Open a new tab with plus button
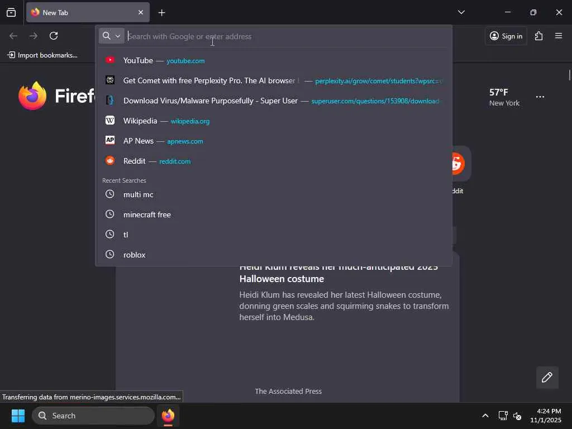 (161, 13)
